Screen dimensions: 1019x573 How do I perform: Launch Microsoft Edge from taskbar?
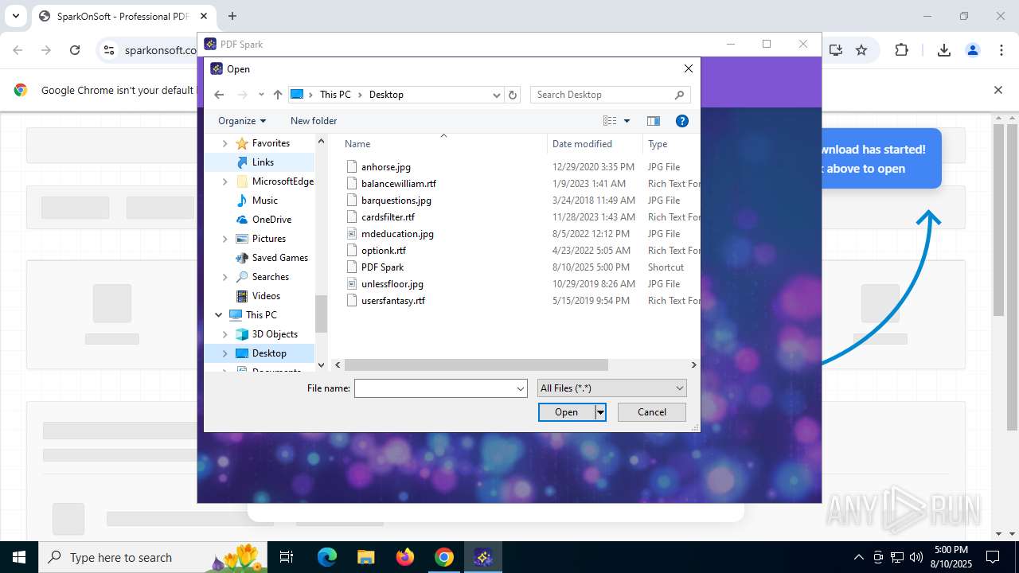[x=327, y=557]
